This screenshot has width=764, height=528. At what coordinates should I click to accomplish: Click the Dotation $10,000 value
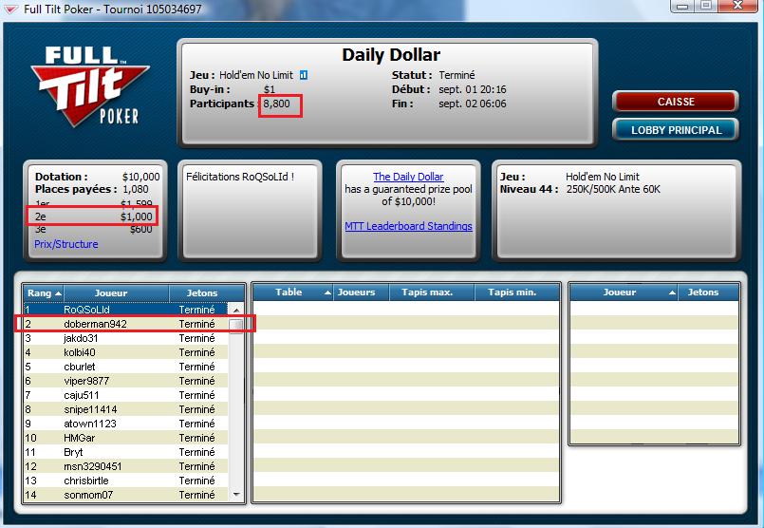click(x=140, y=177)
